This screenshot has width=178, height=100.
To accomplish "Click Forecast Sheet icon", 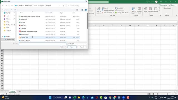I will tap(139, 11).
